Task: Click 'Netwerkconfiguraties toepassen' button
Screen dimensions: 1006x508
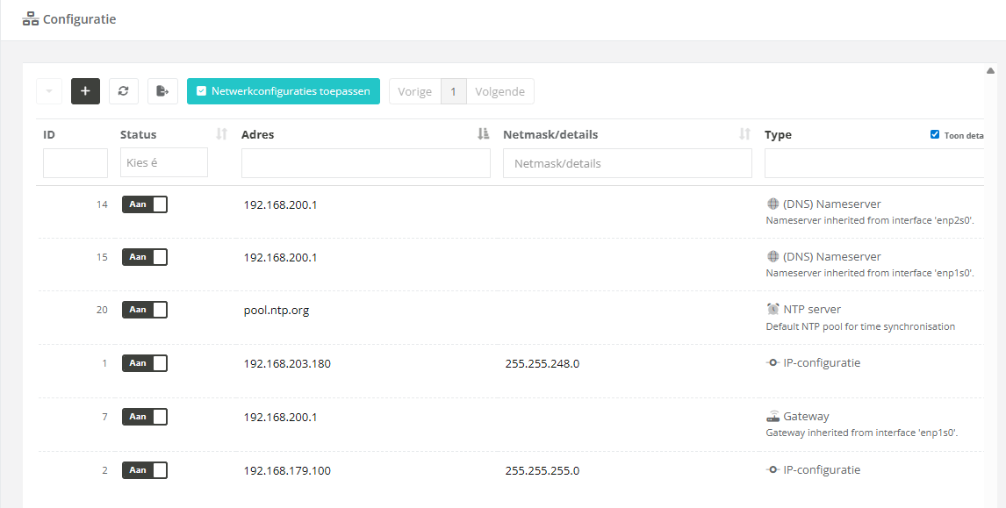Action: coord(283,91)
